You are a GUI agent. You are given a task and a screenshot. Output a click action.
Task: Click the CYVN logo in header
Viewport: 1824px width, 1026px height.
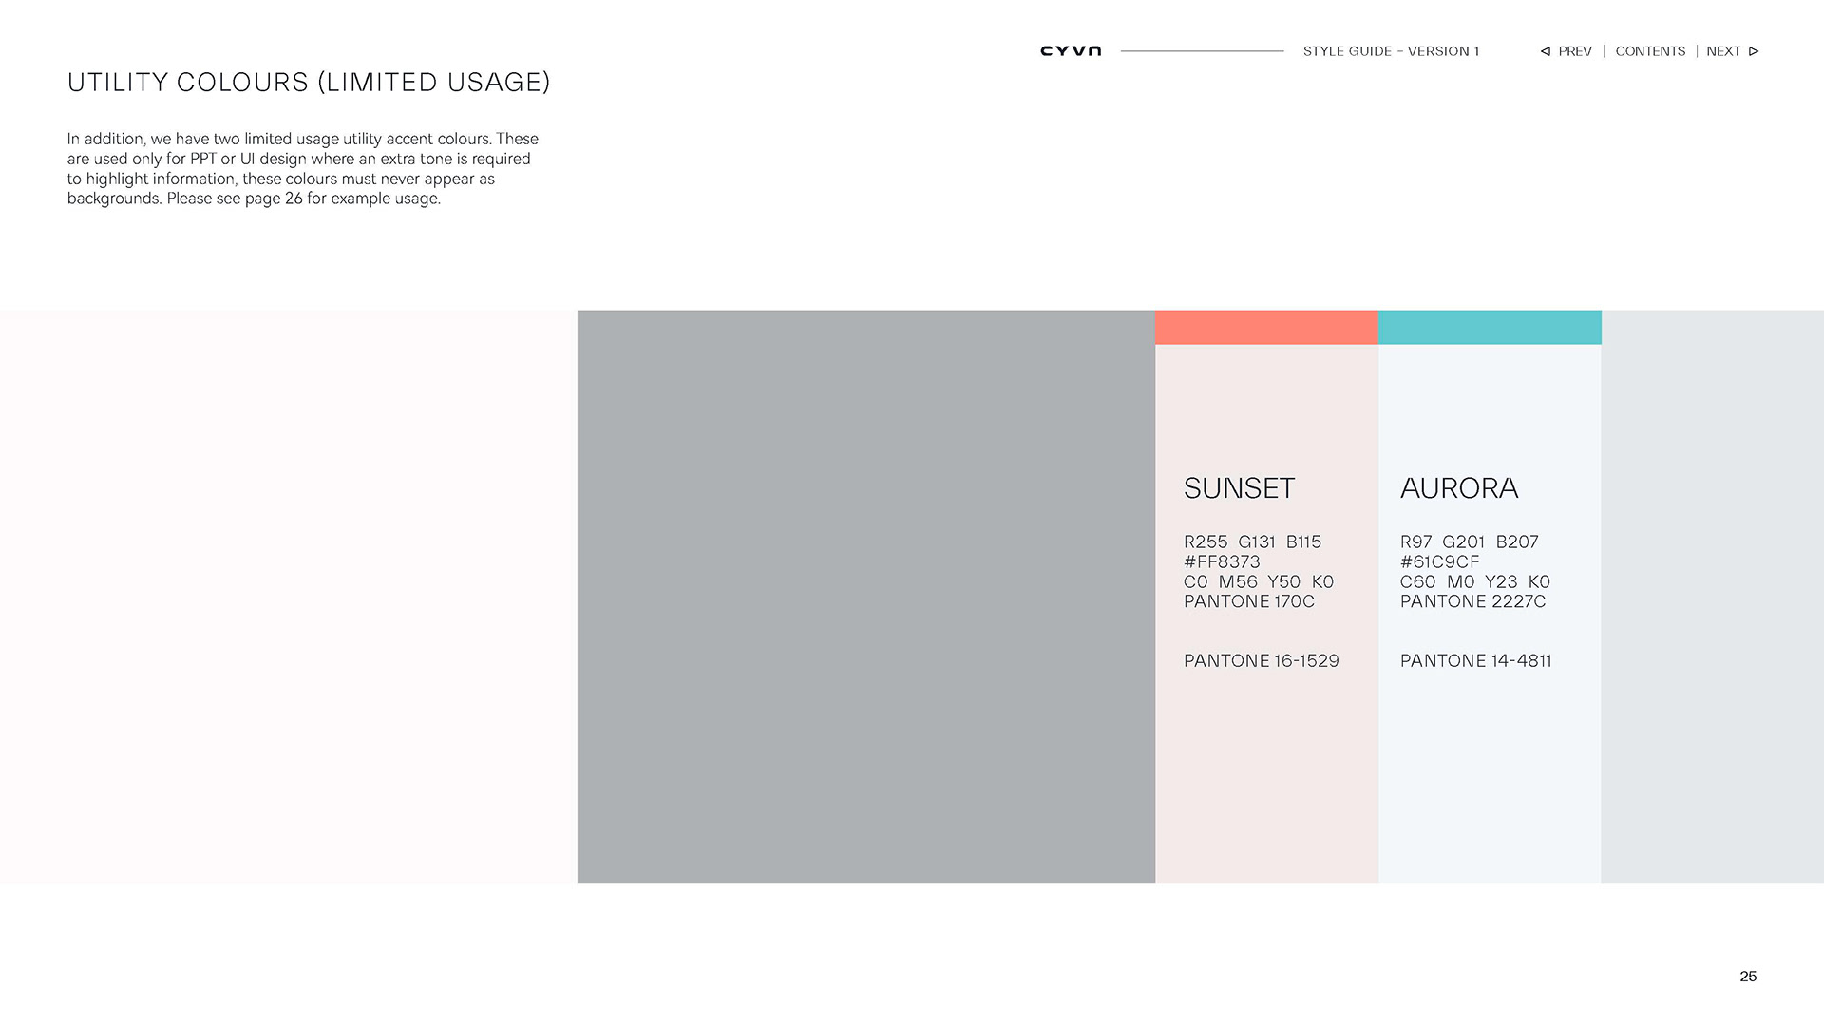pyautogui.click(x=1071, y=51)
